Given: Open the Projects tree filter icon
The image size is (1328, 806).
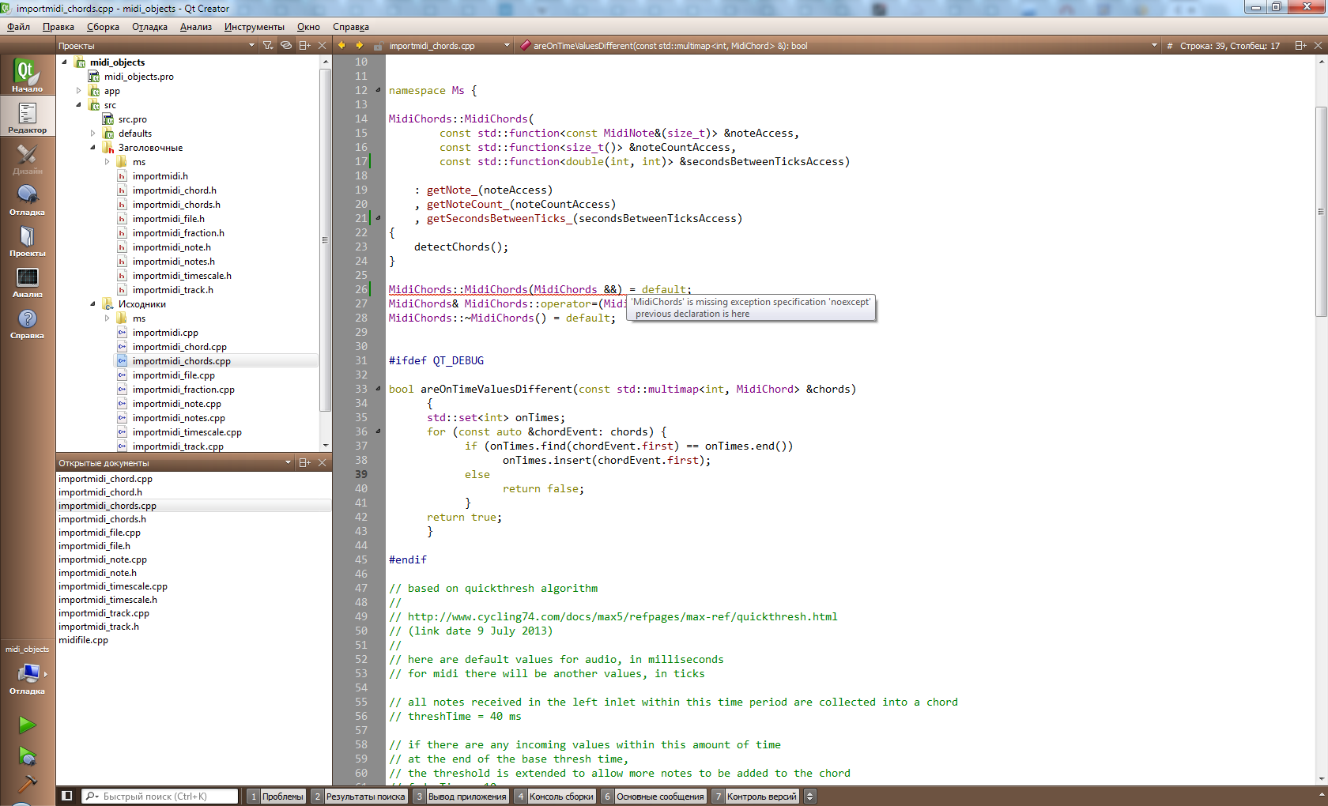Looking at the screenshot, I should coord(268,46).
